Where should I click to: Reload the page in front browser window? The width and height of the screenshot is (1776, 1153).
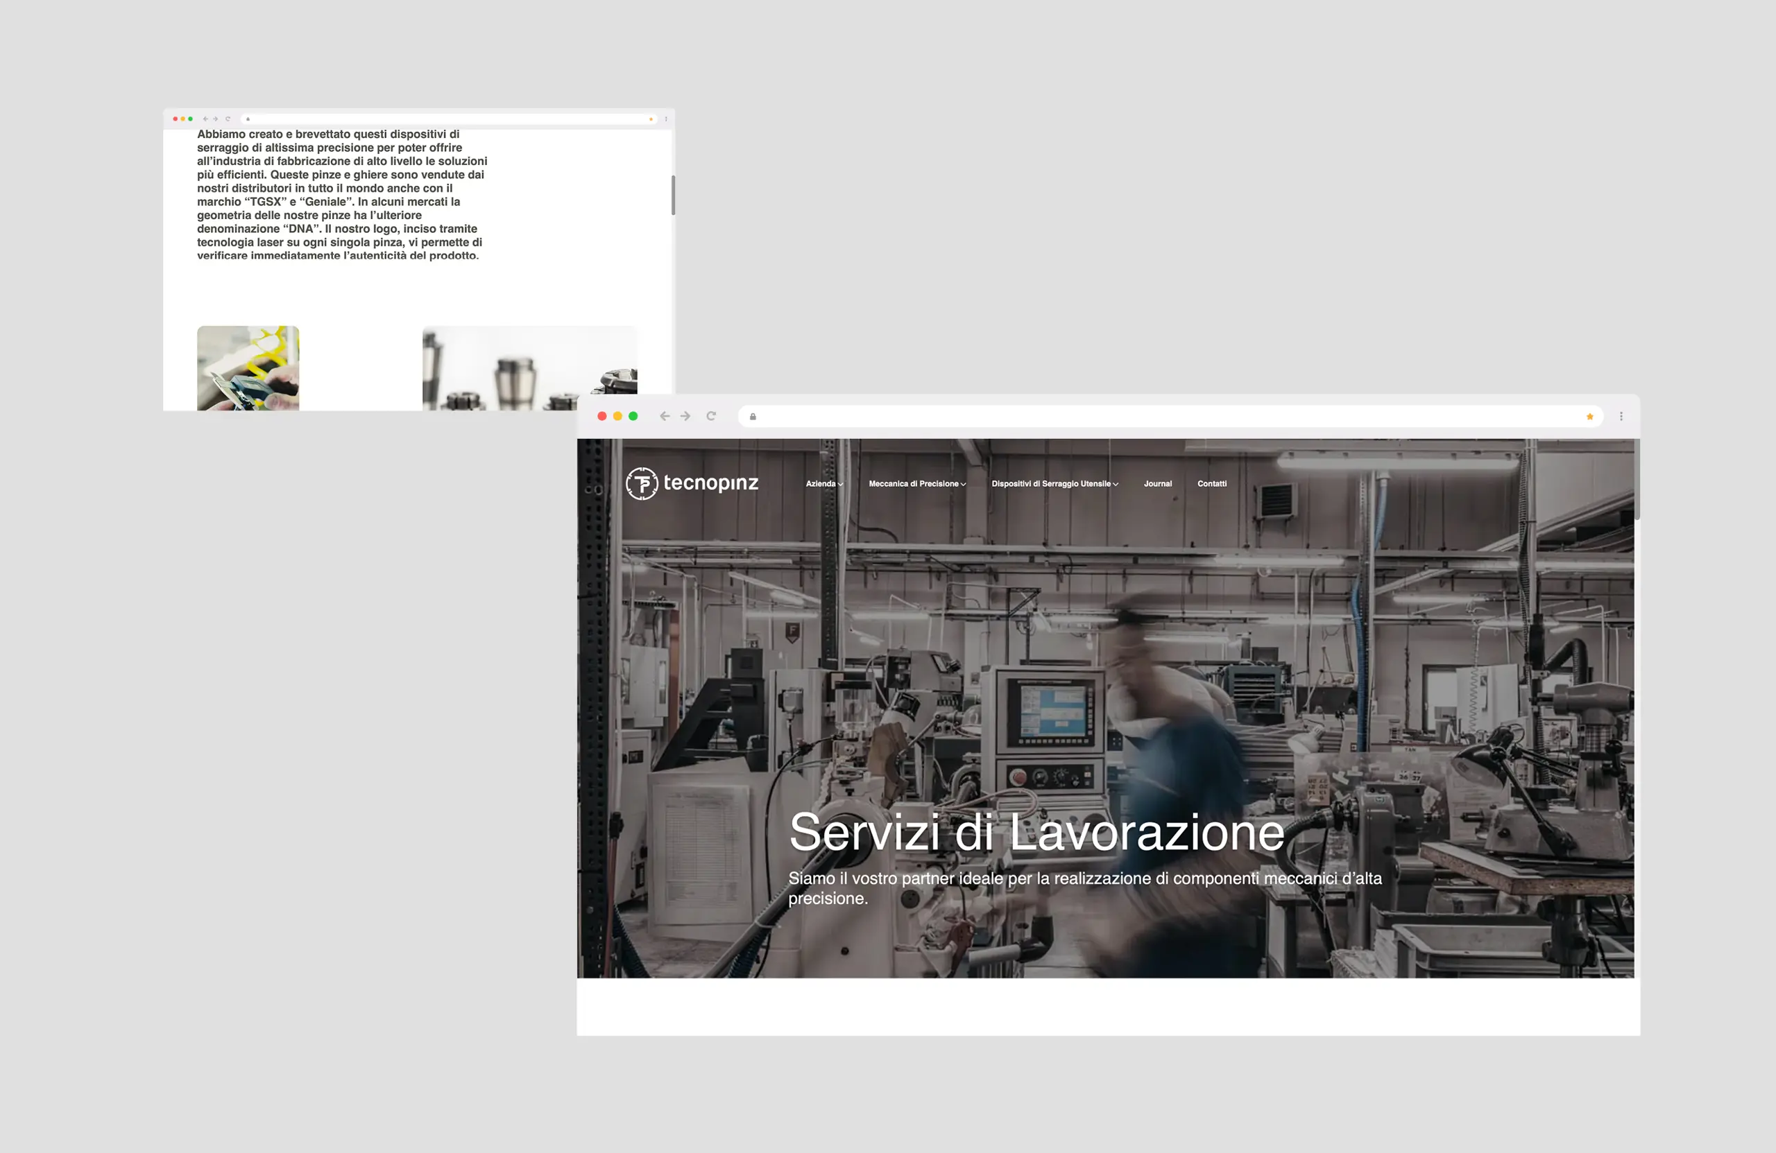tap(711, 416)
